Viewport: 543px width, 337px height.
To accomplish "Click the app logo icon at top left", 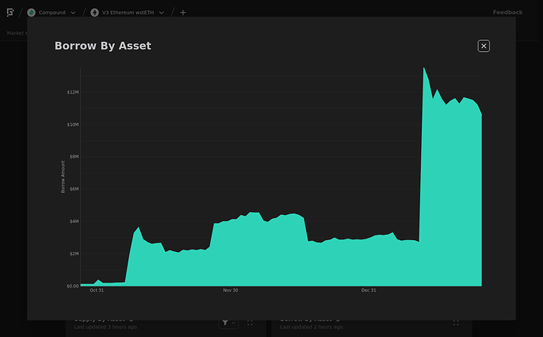I will (x=10, y=13).
